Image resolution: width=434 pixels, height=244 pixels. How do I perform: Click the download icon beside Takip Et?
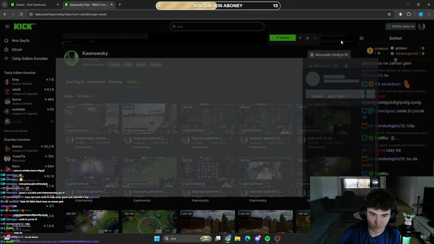pos(308,38)
